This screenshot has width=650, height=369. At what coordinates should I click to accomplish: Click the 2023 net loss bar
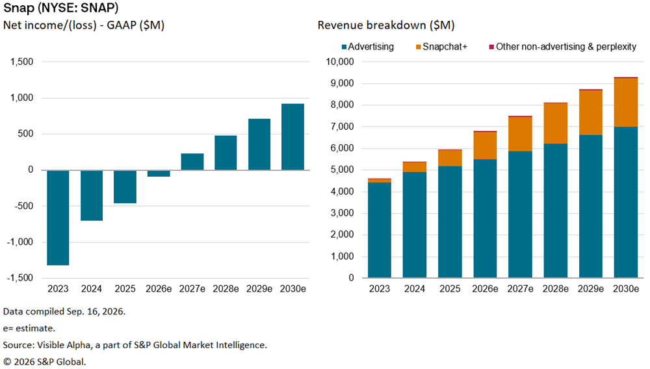point(58,218)
